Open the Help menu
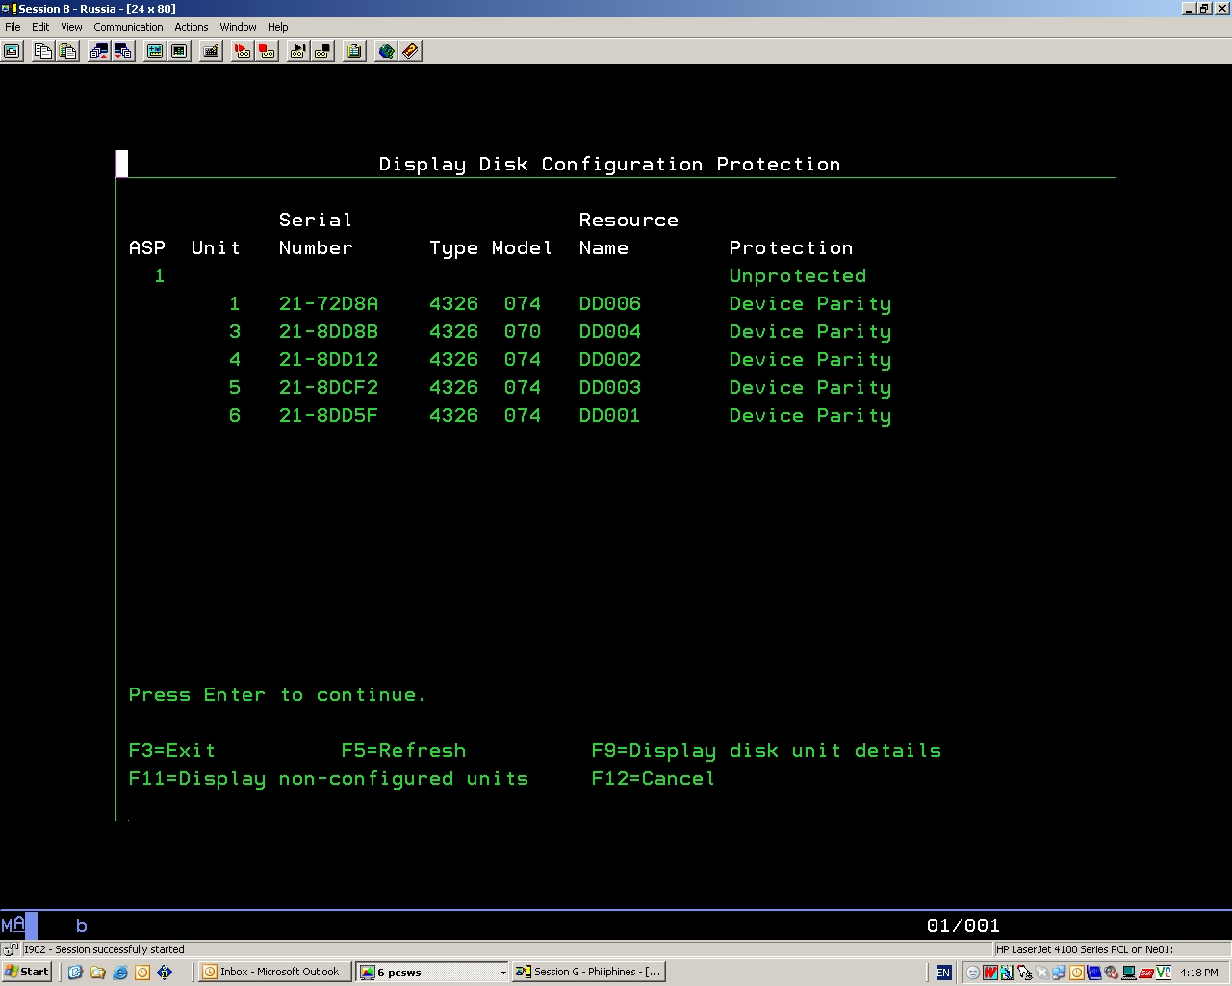 pos(277,27)
